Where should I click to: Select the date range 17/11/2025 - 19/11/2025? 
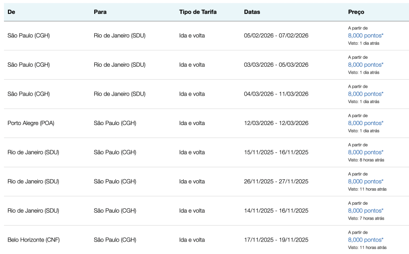[x=276, y=240]
